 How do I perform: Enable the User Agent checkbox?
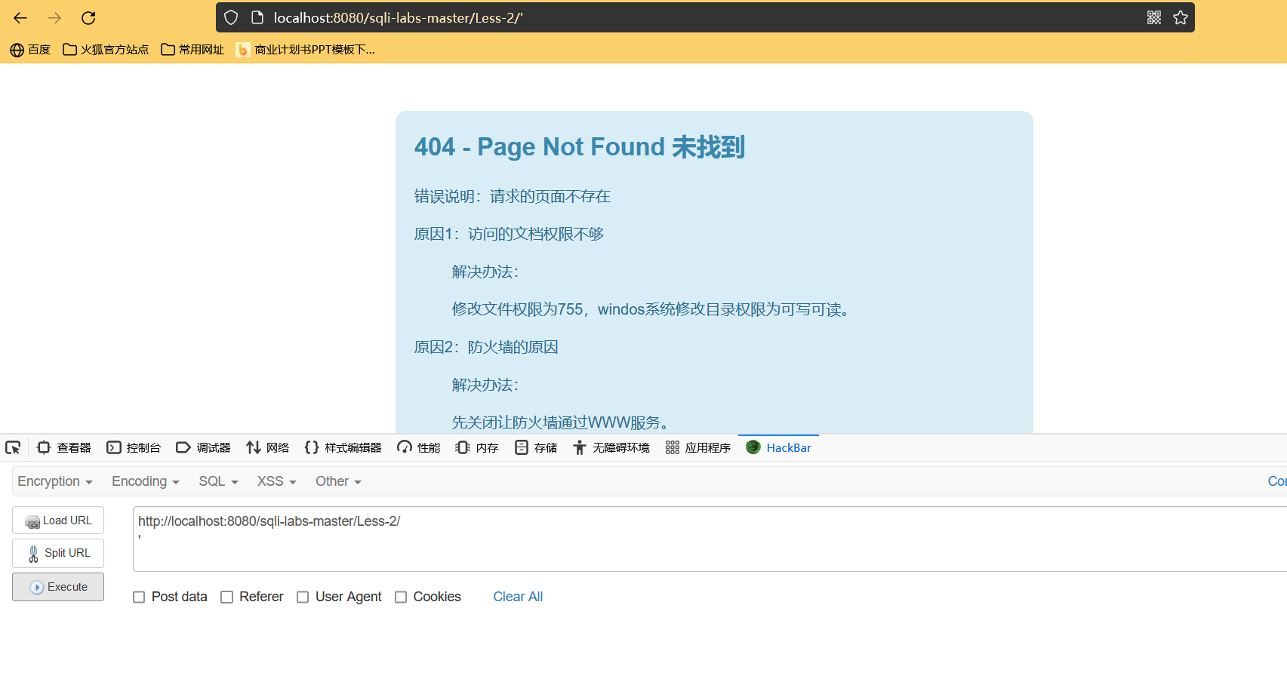pyautogui.click(x=303, y=597)
